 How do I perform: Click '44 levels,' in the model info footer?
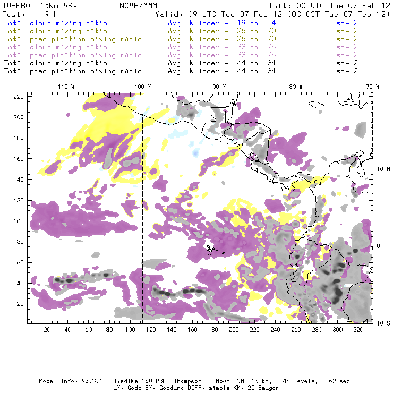coord(300,381)
